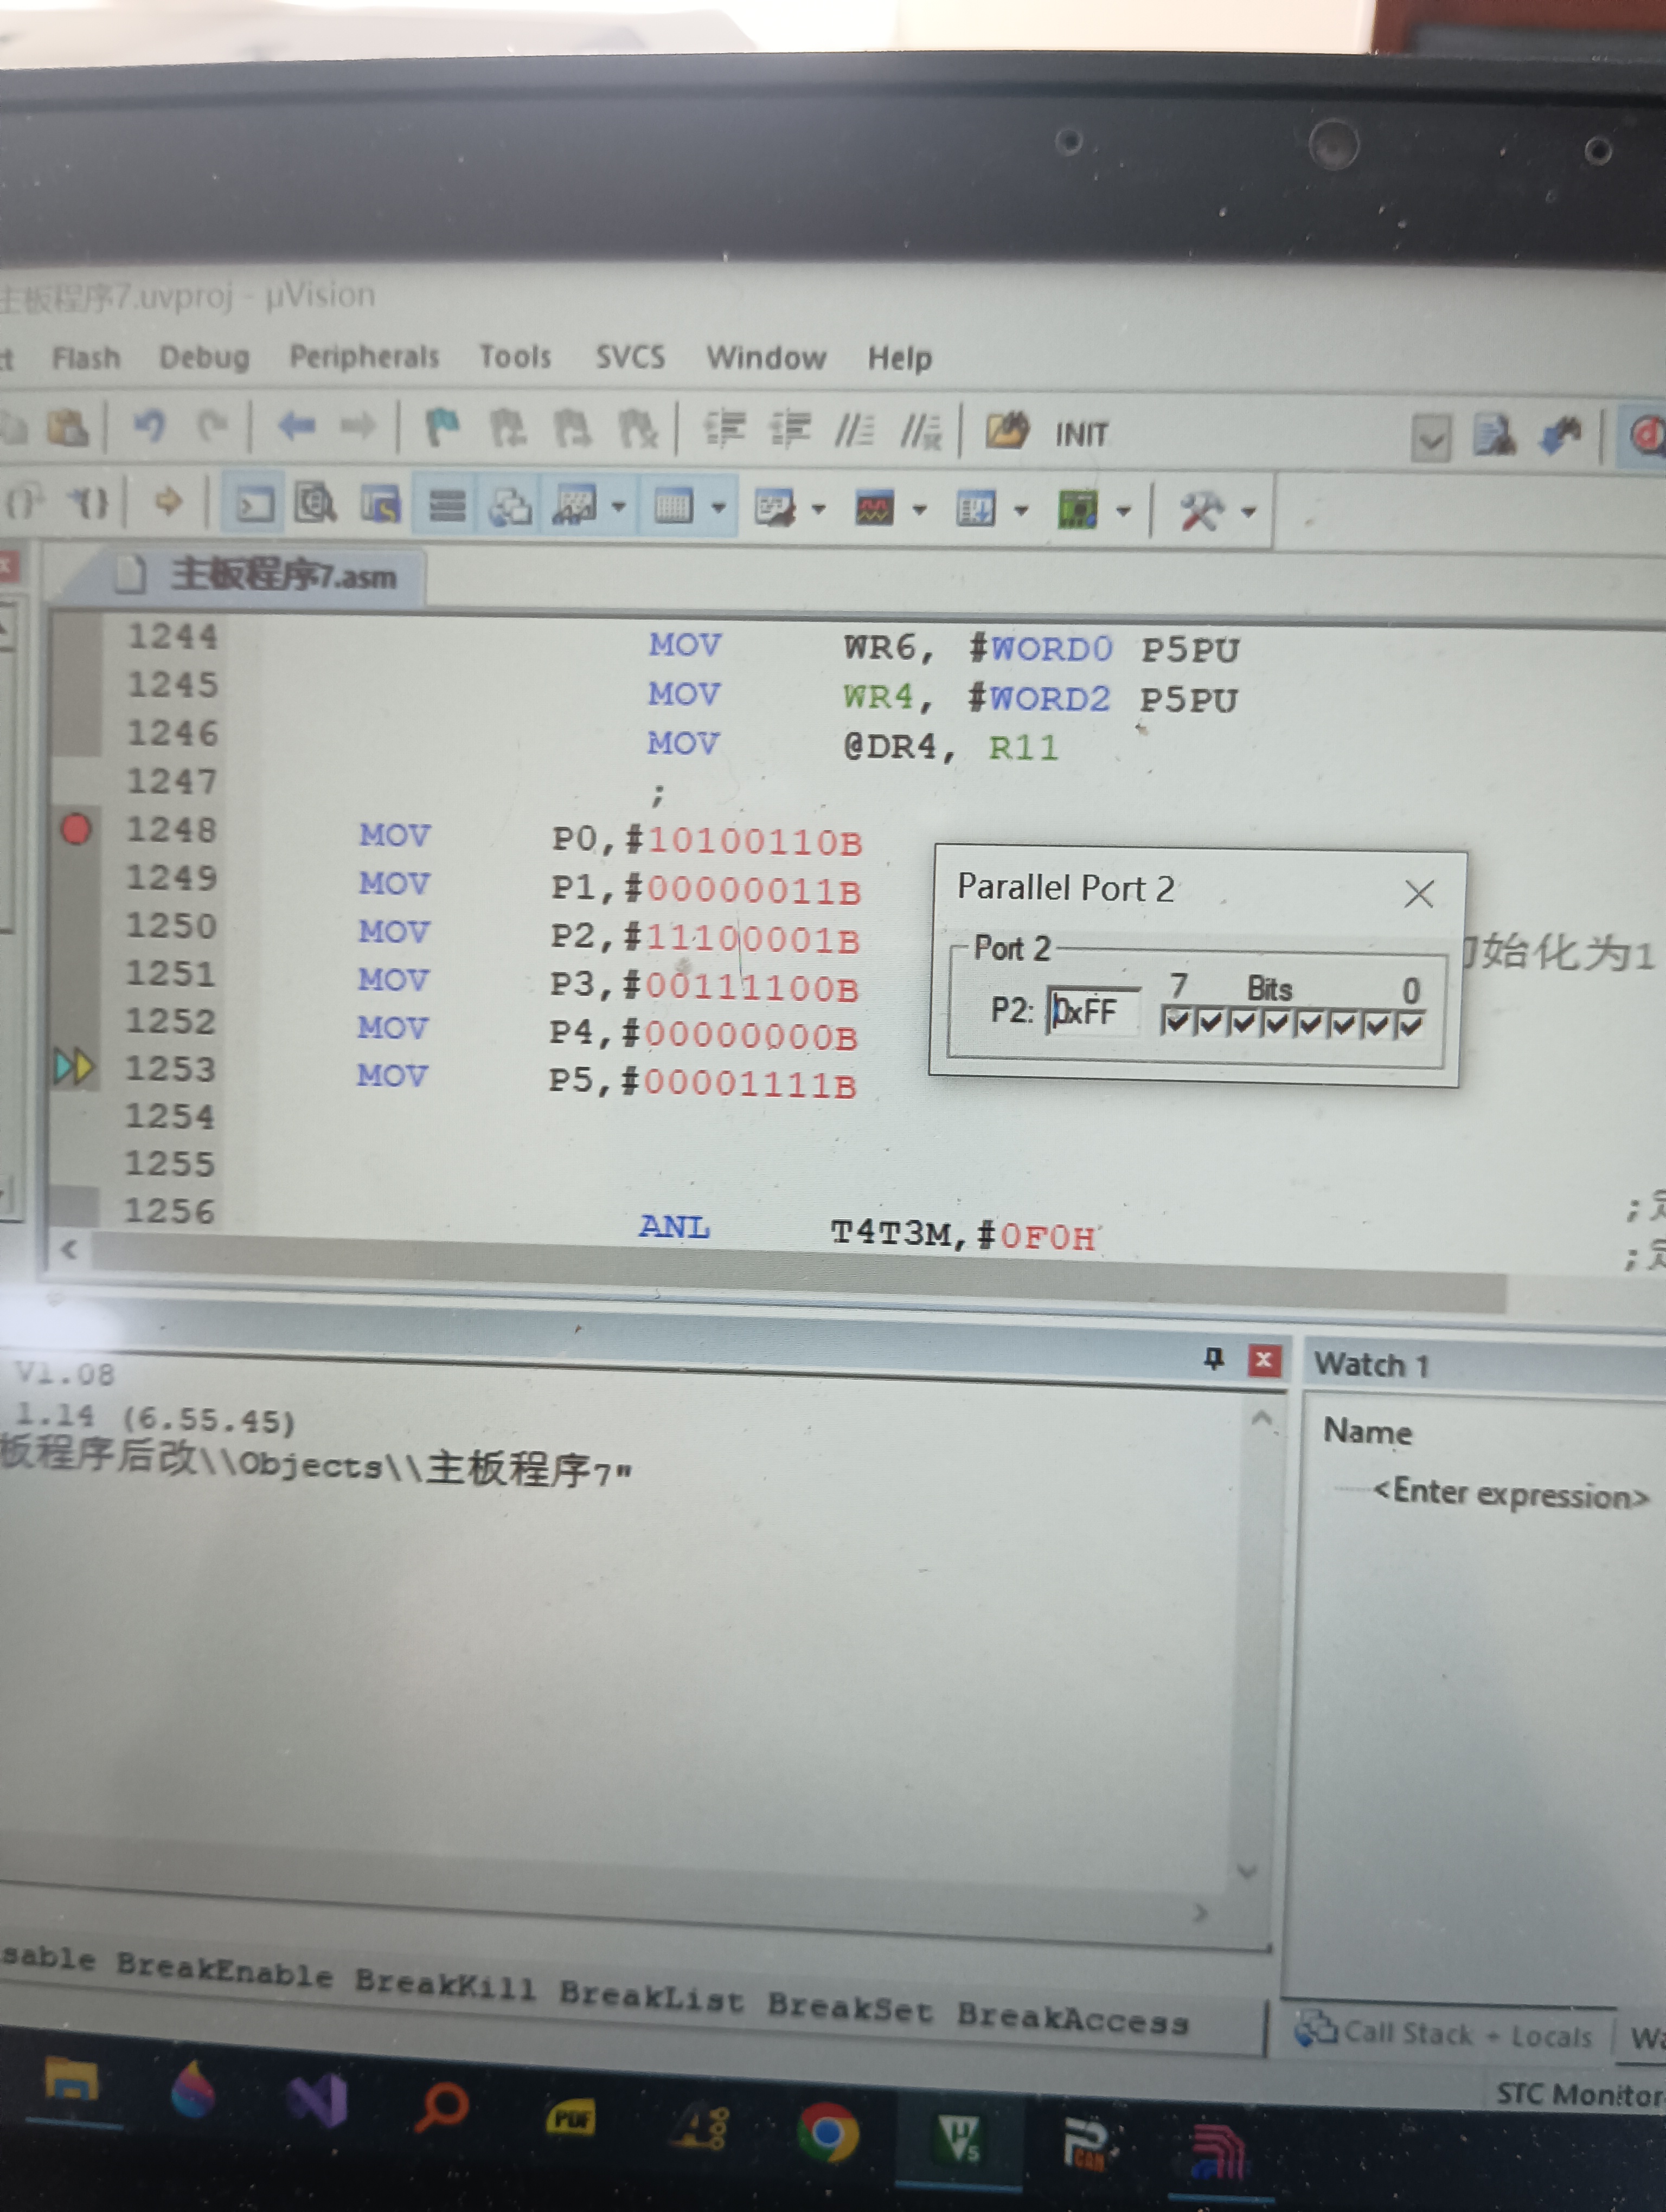The image size is (1666, 2212).
Task: Click the Toolbox hammer-wrench icon
Action: tap(1202, 512)
